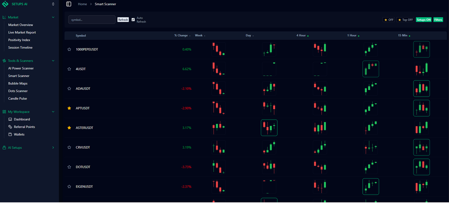Go to Home breadcrumb link
This screenshot has height=204, width=449.
[82, 4]
